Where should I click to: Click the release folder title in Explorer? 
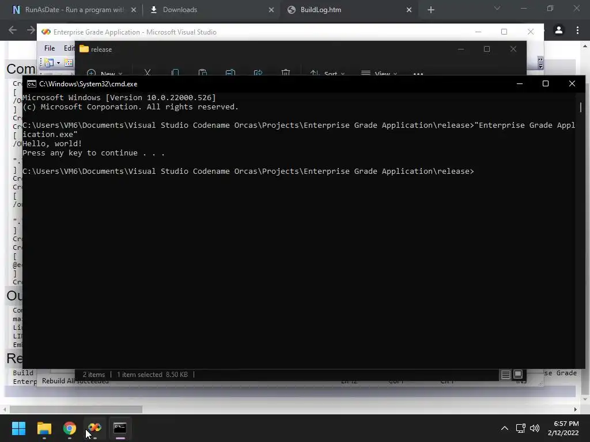pyautogui.click(x=101, y=49)
